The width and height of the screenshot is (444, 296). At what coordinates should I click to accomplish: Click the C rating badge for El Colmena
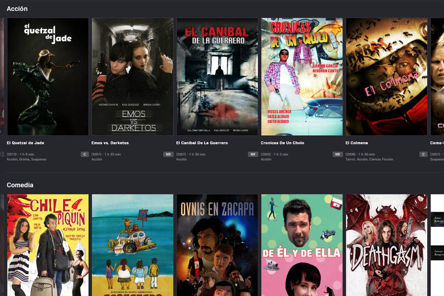pos(423,154)
